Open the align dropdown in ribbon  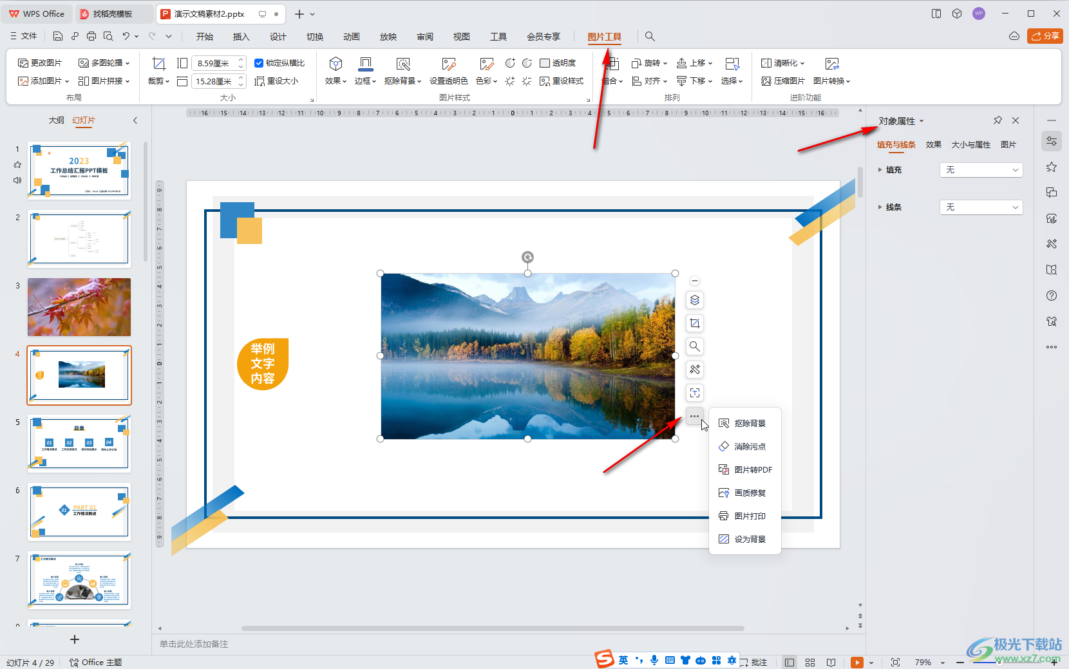click(x=649, y=81)
